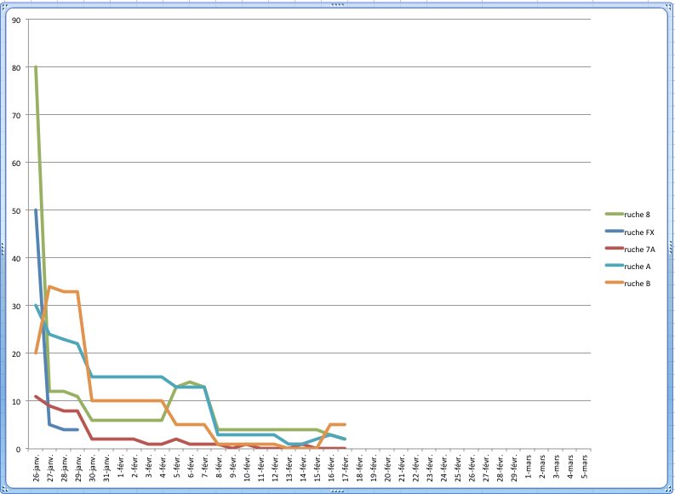Select the ruche FX legend label
675x494 pixels.
point(638,232)
